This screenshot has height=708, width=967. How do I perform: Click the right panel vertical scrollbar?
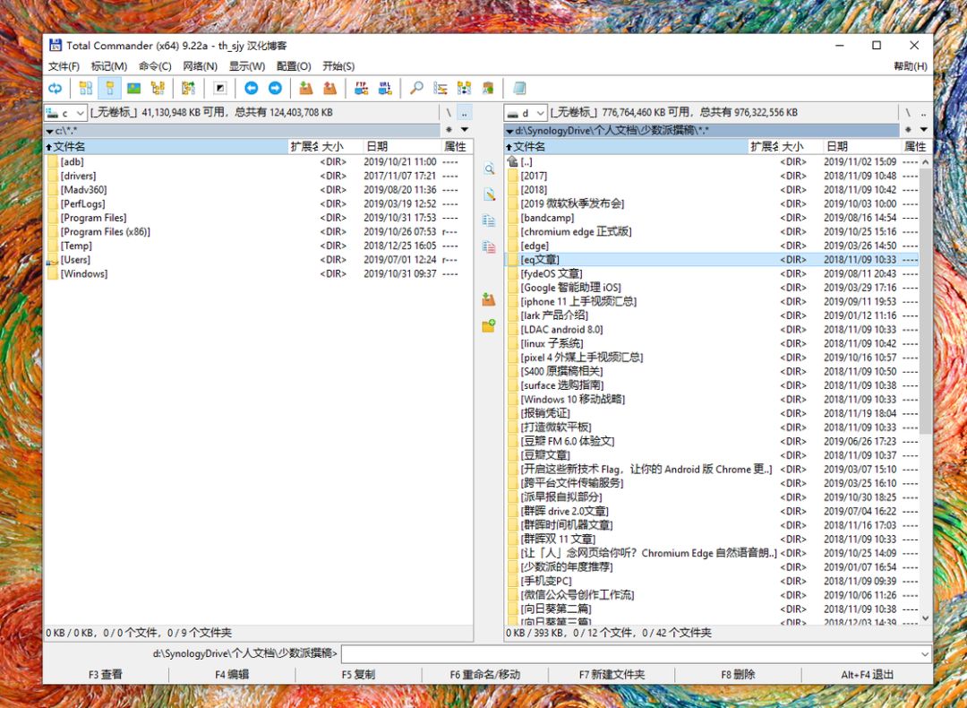coord(925,302)
